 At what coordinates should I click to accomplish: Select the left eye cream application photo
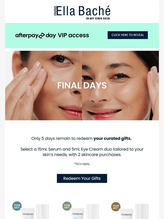[x=44, y=85]
